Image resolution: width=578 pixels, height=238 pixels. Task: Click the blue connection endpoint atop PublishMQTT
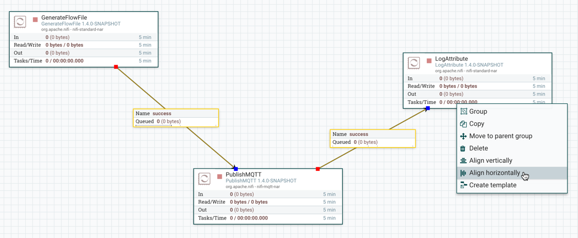pos(236,168)
